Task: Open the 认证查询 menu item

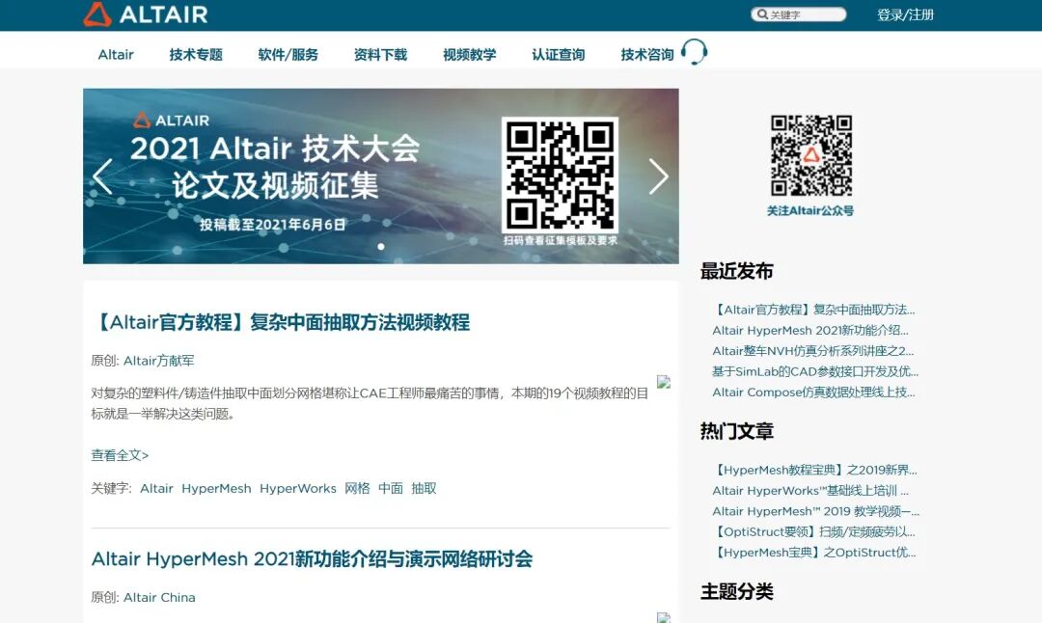Action: (x=559, y=54)
